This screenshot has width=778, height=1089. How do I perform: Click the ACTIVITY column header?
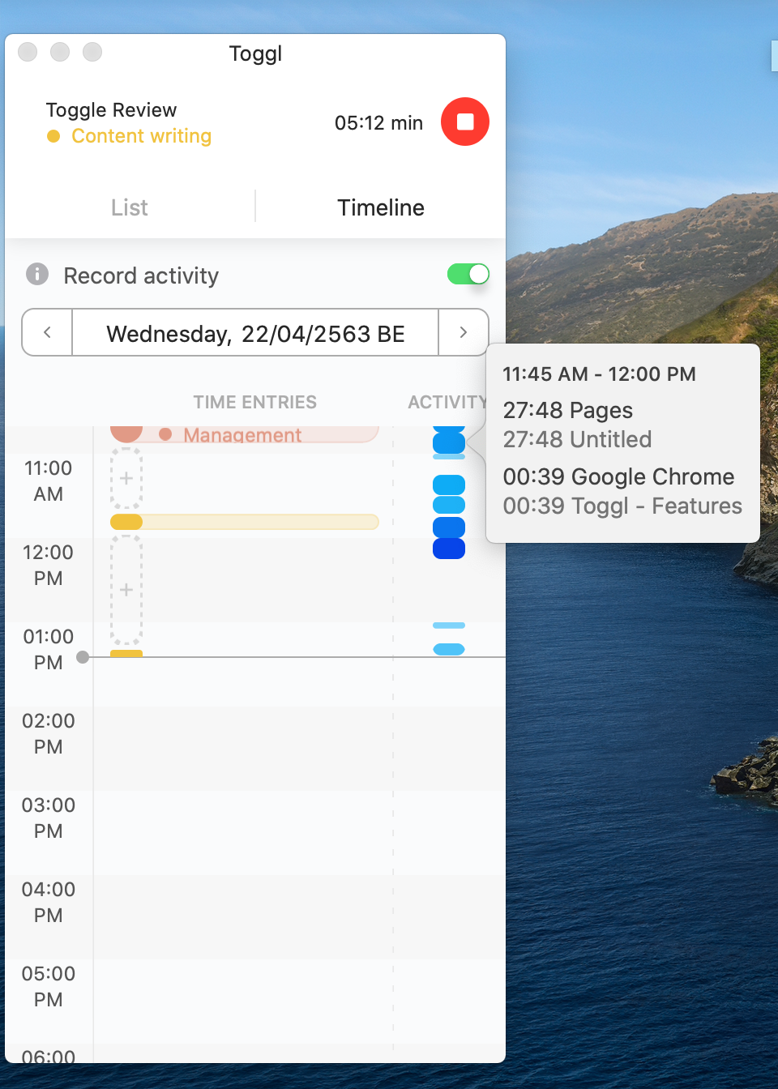point(447,402)
